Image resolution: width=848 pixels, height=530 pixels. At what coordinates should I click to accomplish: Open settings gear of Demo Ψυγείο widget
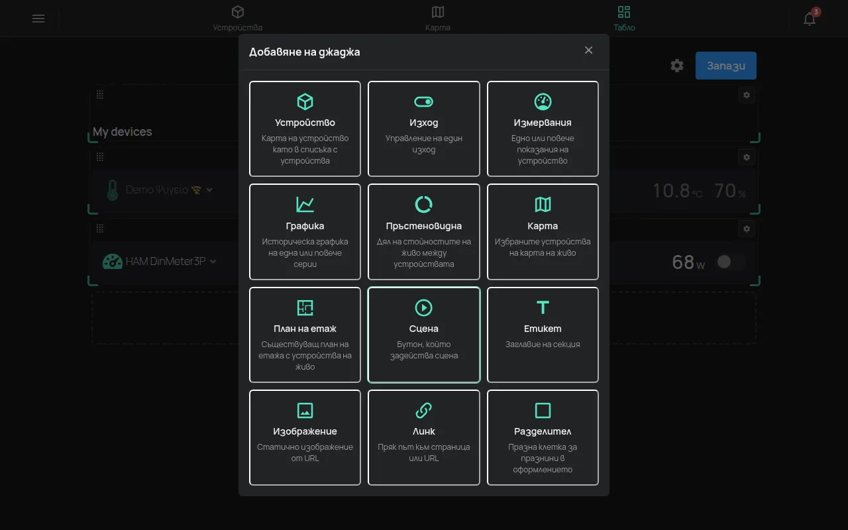tap(747, 158)
